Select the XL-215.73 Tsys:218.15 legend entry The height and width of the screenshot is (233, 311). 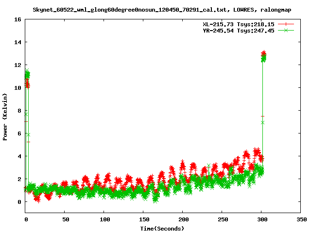(x=239, y=24)
